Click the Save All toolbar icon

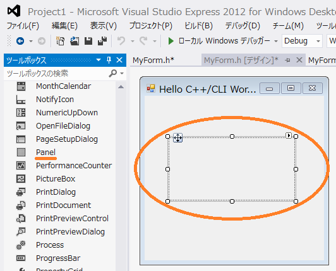[x=102, y=40]
